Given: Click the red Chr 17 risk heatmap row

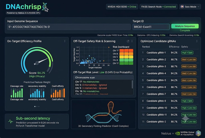Looking at the screenshot, I should 126,51.
